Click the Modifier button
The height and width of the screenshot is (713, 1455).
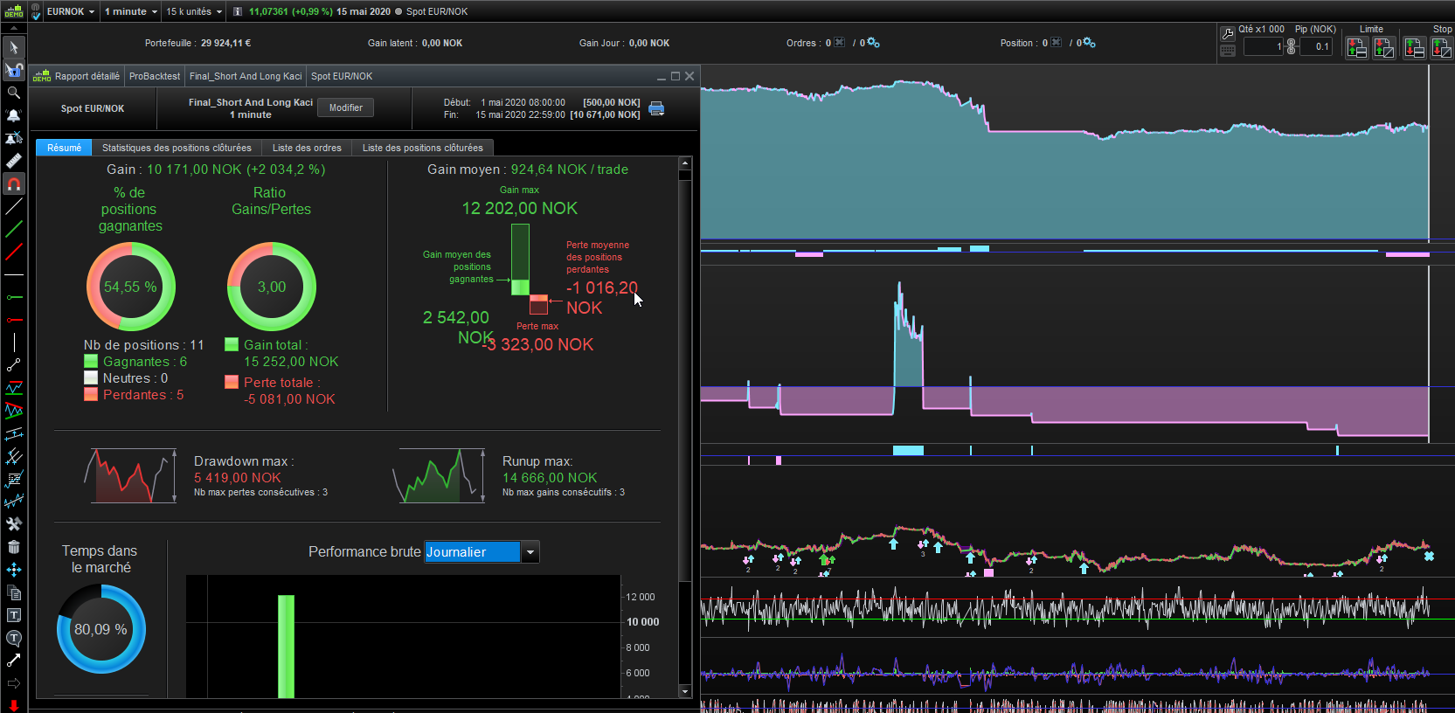click(x=346, y=107)
